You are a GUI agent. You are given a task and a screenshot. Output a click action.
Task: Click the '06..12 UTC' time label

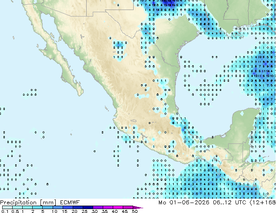229,203
